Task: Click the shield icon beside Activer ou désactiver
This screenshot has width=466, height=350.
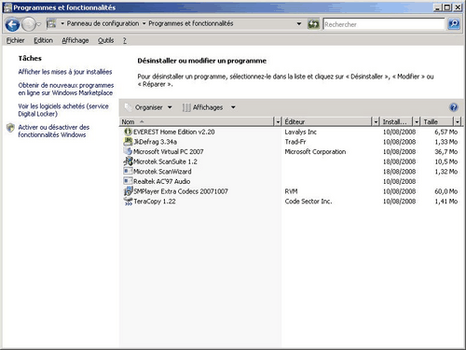Action: pos(10,128)
